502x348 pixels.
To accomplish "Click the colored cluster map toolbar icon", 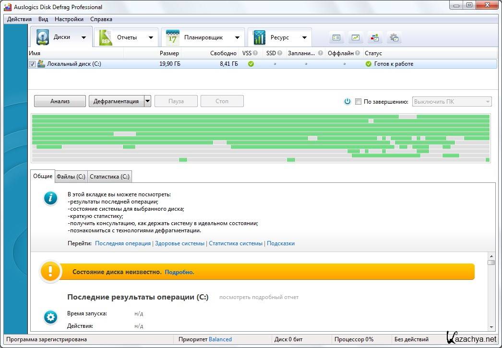I will point(374,37).
